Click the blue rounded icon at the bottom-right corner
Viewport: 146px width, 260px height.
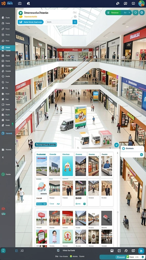(x=141, y=251)
